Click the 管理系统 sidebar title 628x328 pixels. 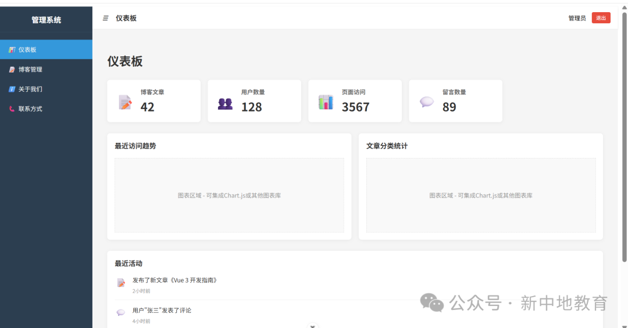(47, 20)
